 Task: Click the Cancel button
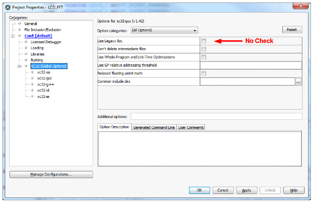coord(223,190)
